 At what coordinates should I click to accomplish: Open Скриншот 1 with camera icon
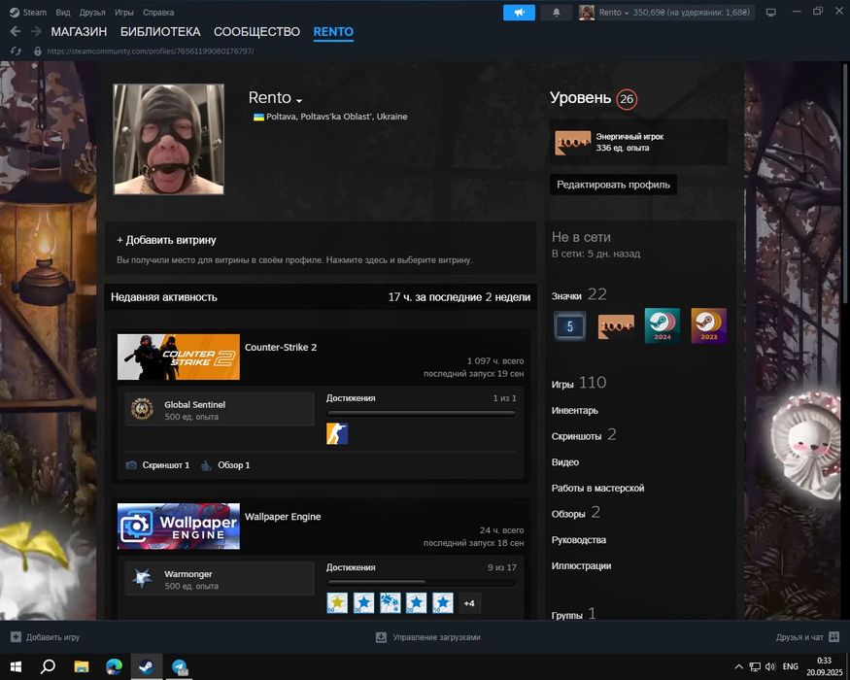pos(157,465)
